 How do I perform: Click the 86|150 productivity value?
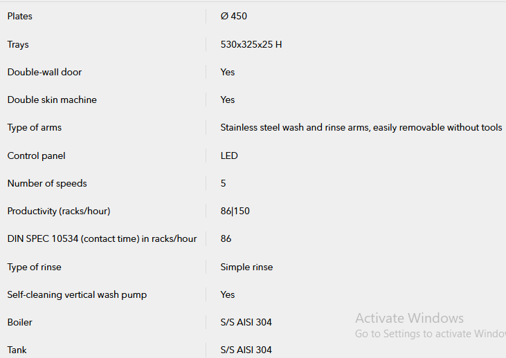click(x=235, y=211)
